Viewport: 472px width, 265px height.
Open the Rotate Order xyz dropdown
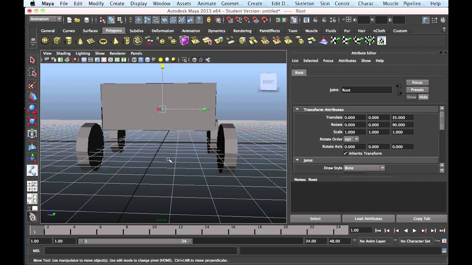(x=351, y=139)
